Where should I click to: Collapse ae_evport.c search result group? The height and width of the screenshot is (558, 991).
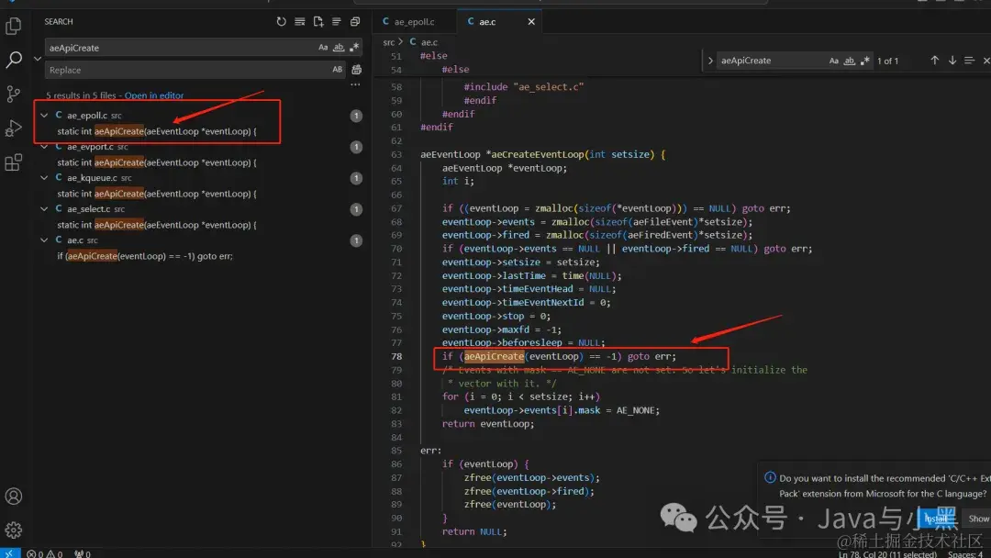pos(44,147)
